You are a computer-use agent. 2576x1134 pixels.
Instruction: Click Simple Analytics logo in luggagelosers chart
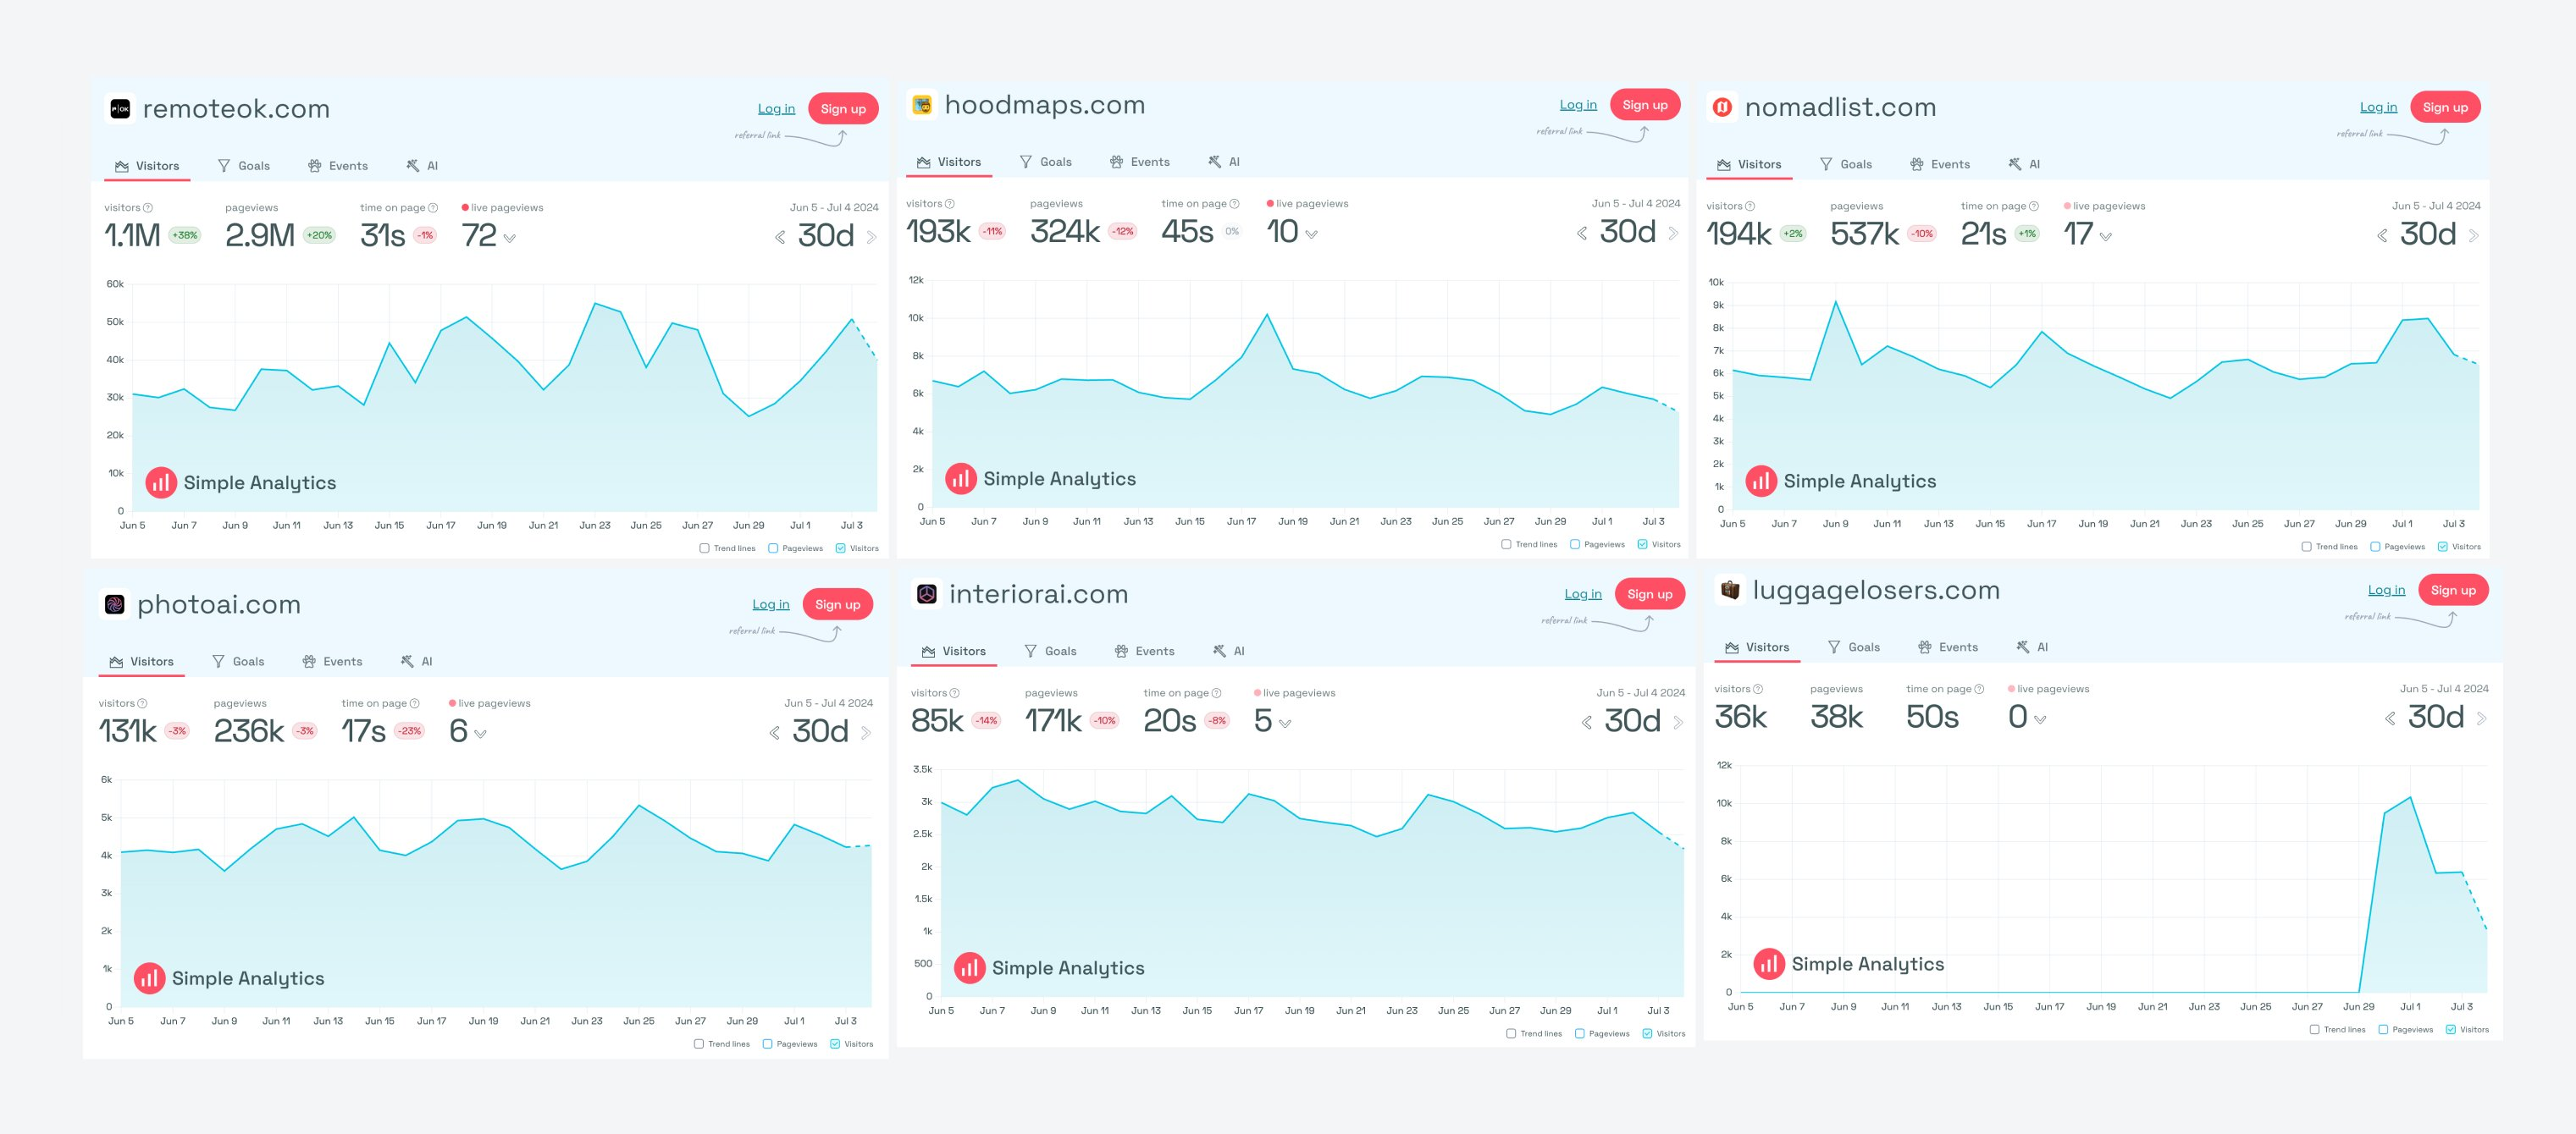[x=1849, y=964]
